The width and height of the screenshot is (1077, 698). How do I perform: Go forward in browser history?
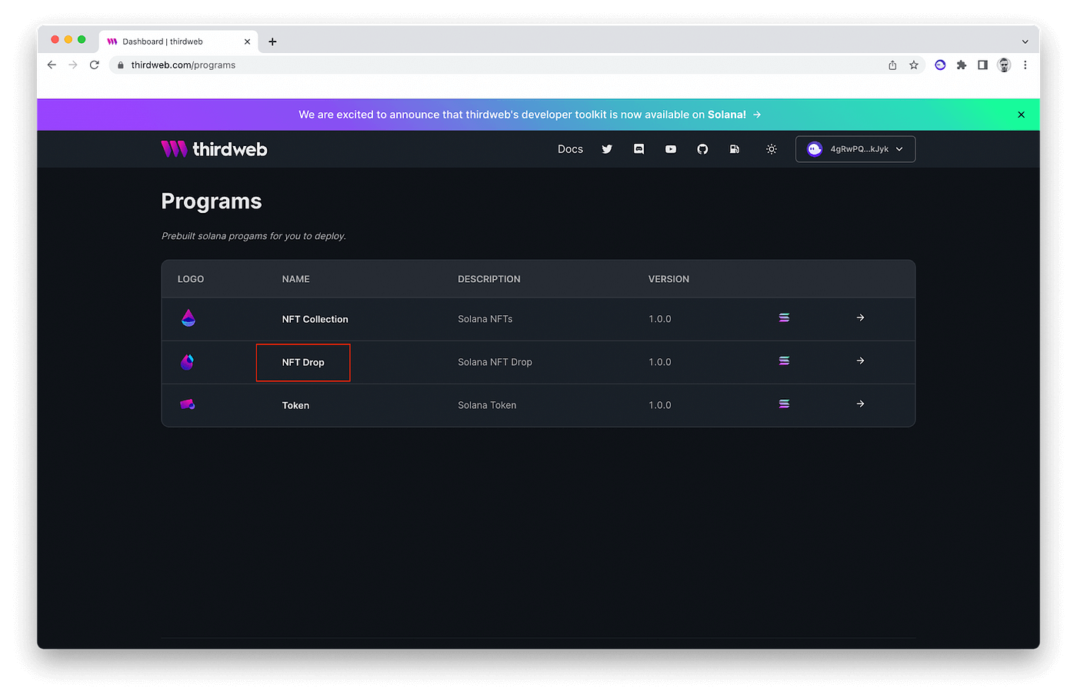tap(73, 65)
